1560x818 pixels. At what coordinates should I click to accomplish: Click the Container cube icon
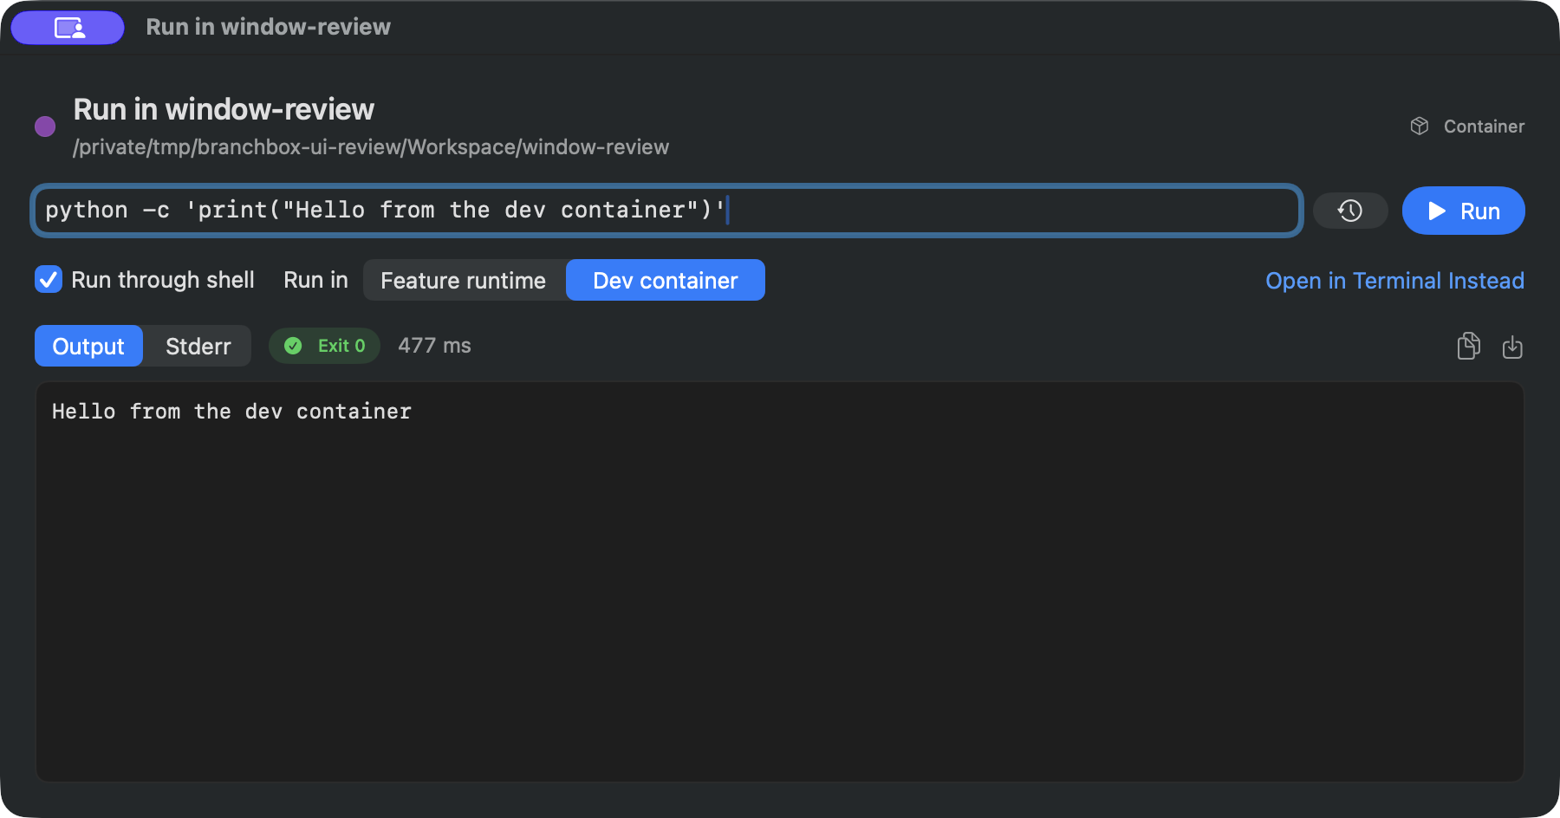[x=1420, y=127]
